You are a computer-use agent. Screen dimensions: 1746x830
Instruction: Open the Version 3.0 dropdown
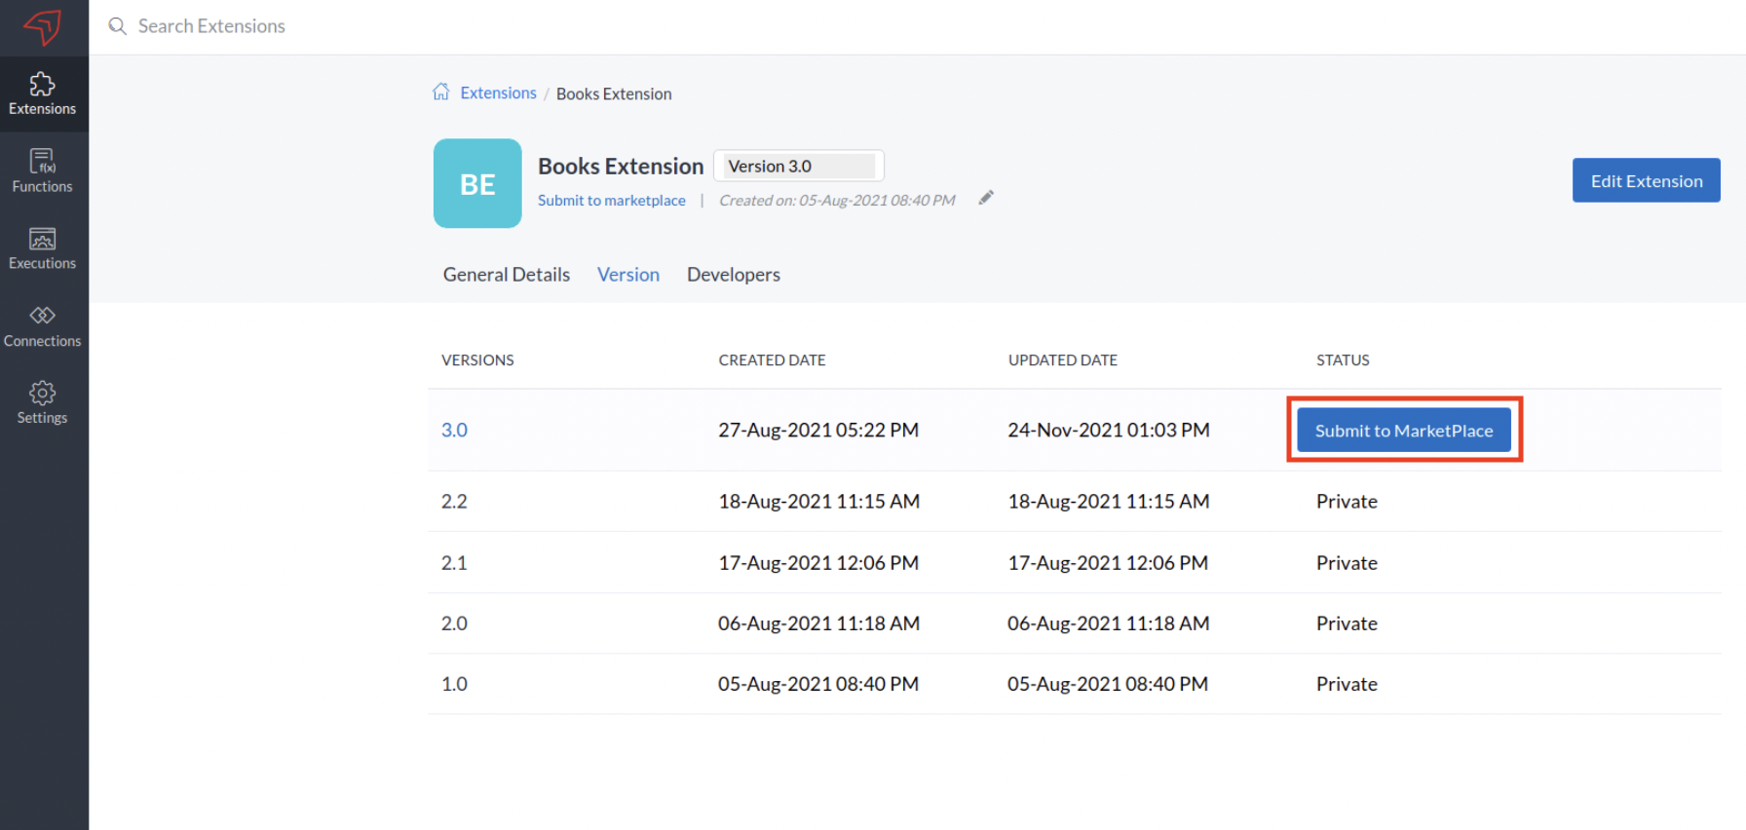click(x=799, y=167)
